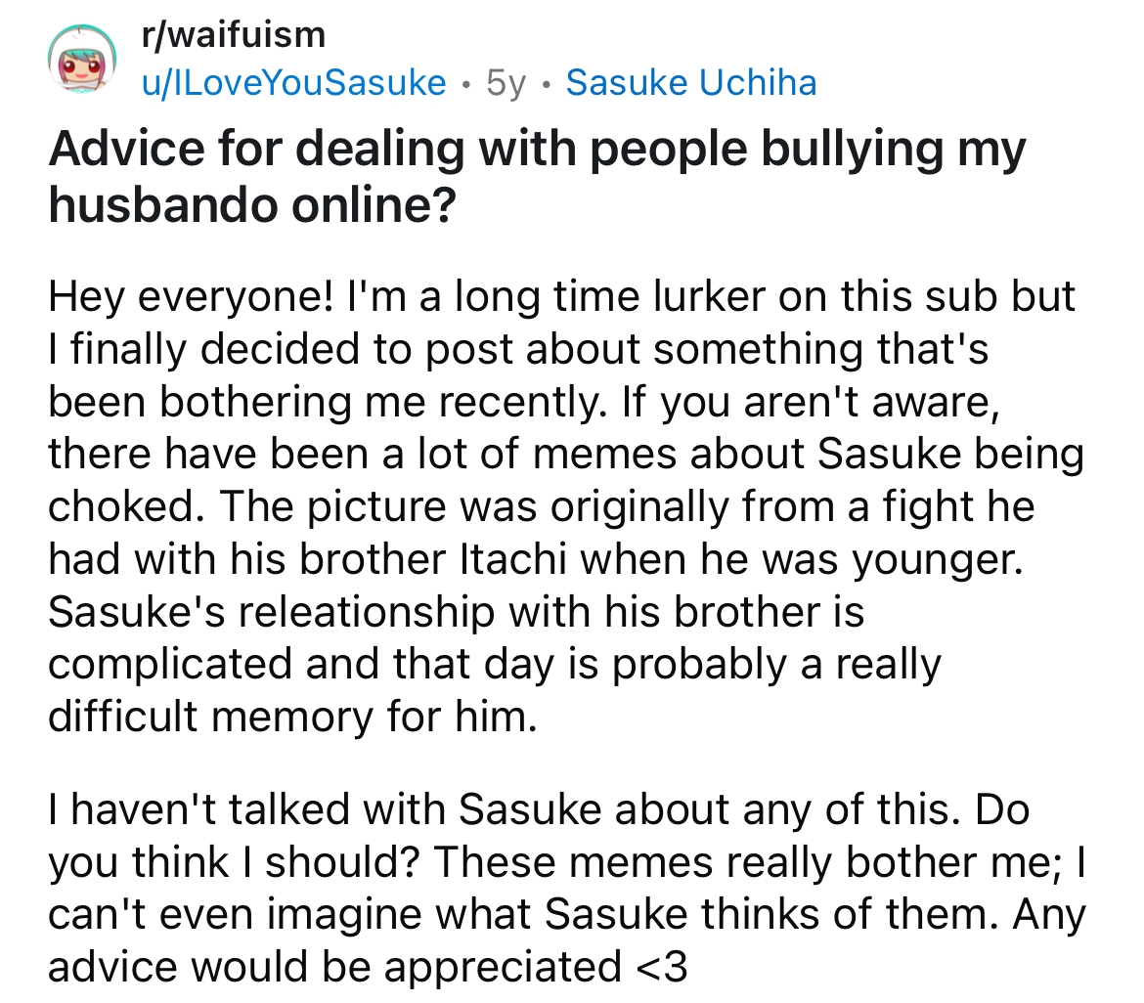The width and height of the screenshot is (1144, 1003).
Task: Click the word "appreciated" in the last line
Action: click(499, 967)
